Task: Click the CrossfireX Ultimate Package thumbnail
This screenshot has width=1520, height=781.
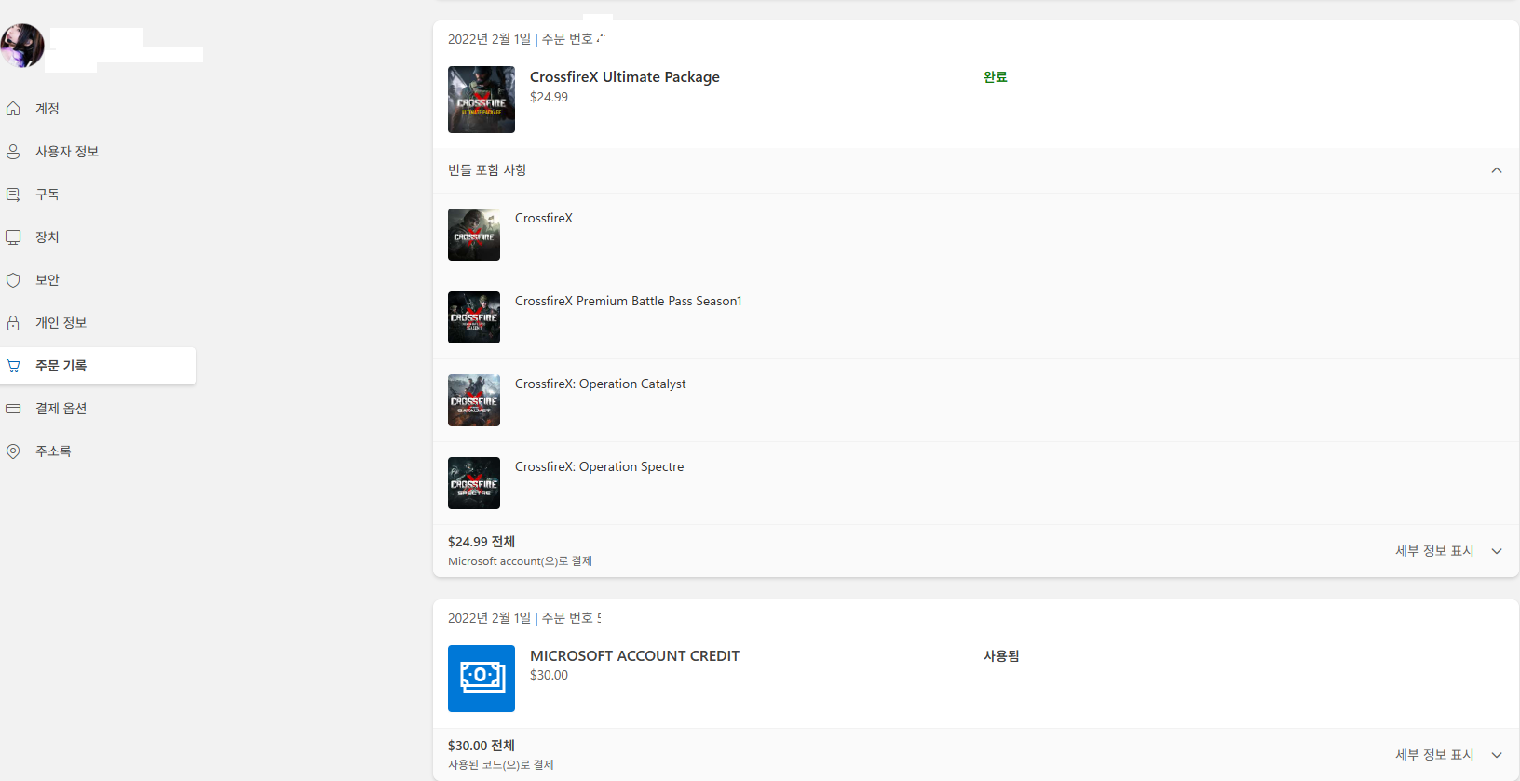Action: (x=482, y=100)
